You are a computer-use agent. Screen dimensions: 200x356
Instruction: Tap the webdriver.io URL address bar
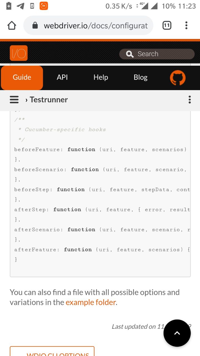click(x=96, y=26)
